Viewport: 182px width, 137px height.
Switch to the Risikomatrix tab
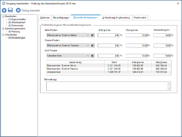(140, 18)
